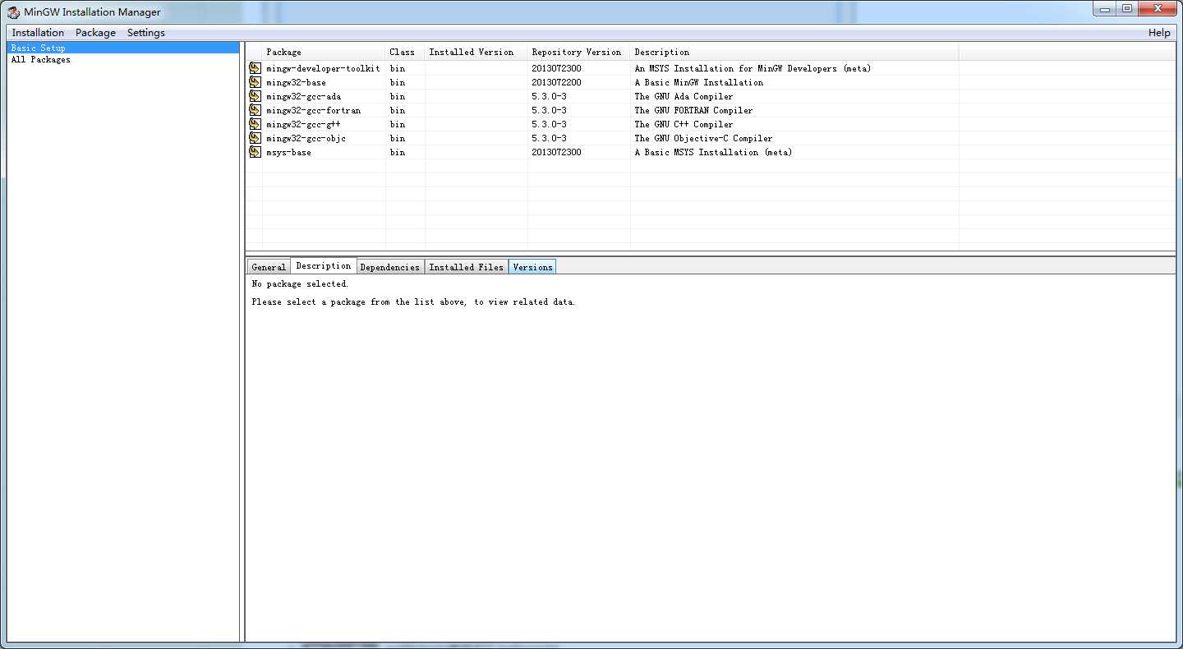Sort by the Repository Version column header

(579, 52)
